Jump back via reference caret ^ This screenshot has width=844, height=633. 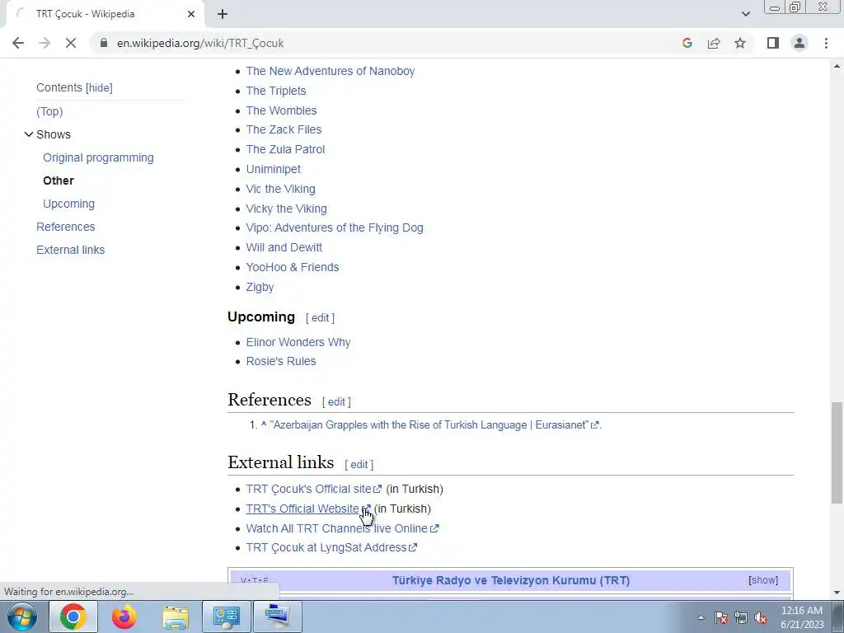[x=264, y=425]
